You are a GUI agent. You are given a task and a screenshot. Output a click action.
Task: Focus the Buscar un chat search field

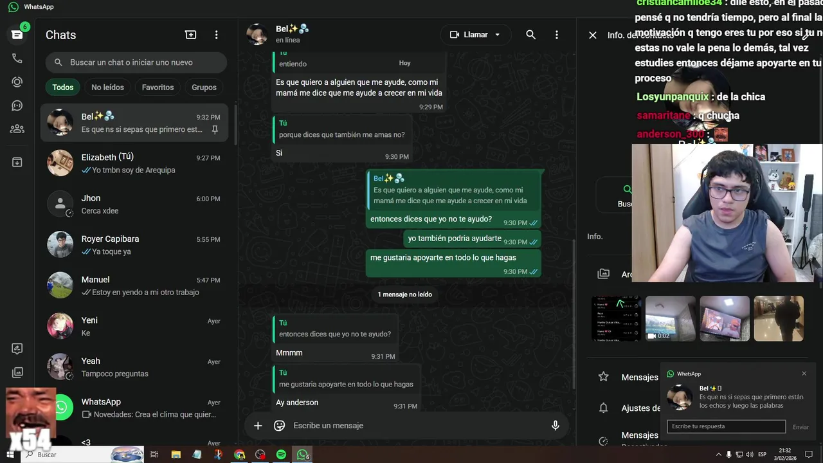[x=136, y=62]
